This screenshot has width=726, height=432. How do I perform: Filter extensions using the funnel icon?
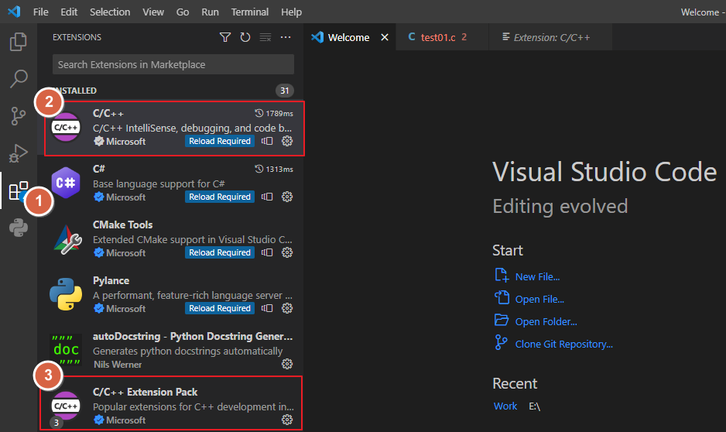pyautogui.click(x=225, y=37)
